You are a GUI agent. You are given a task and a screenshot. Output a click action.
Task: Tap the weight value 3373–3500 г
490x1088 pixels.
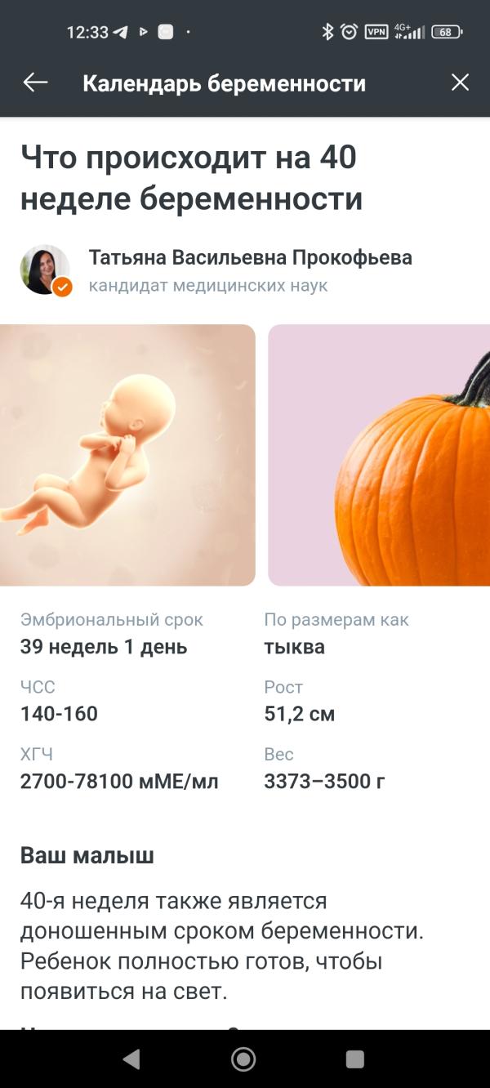pos(324,782)
